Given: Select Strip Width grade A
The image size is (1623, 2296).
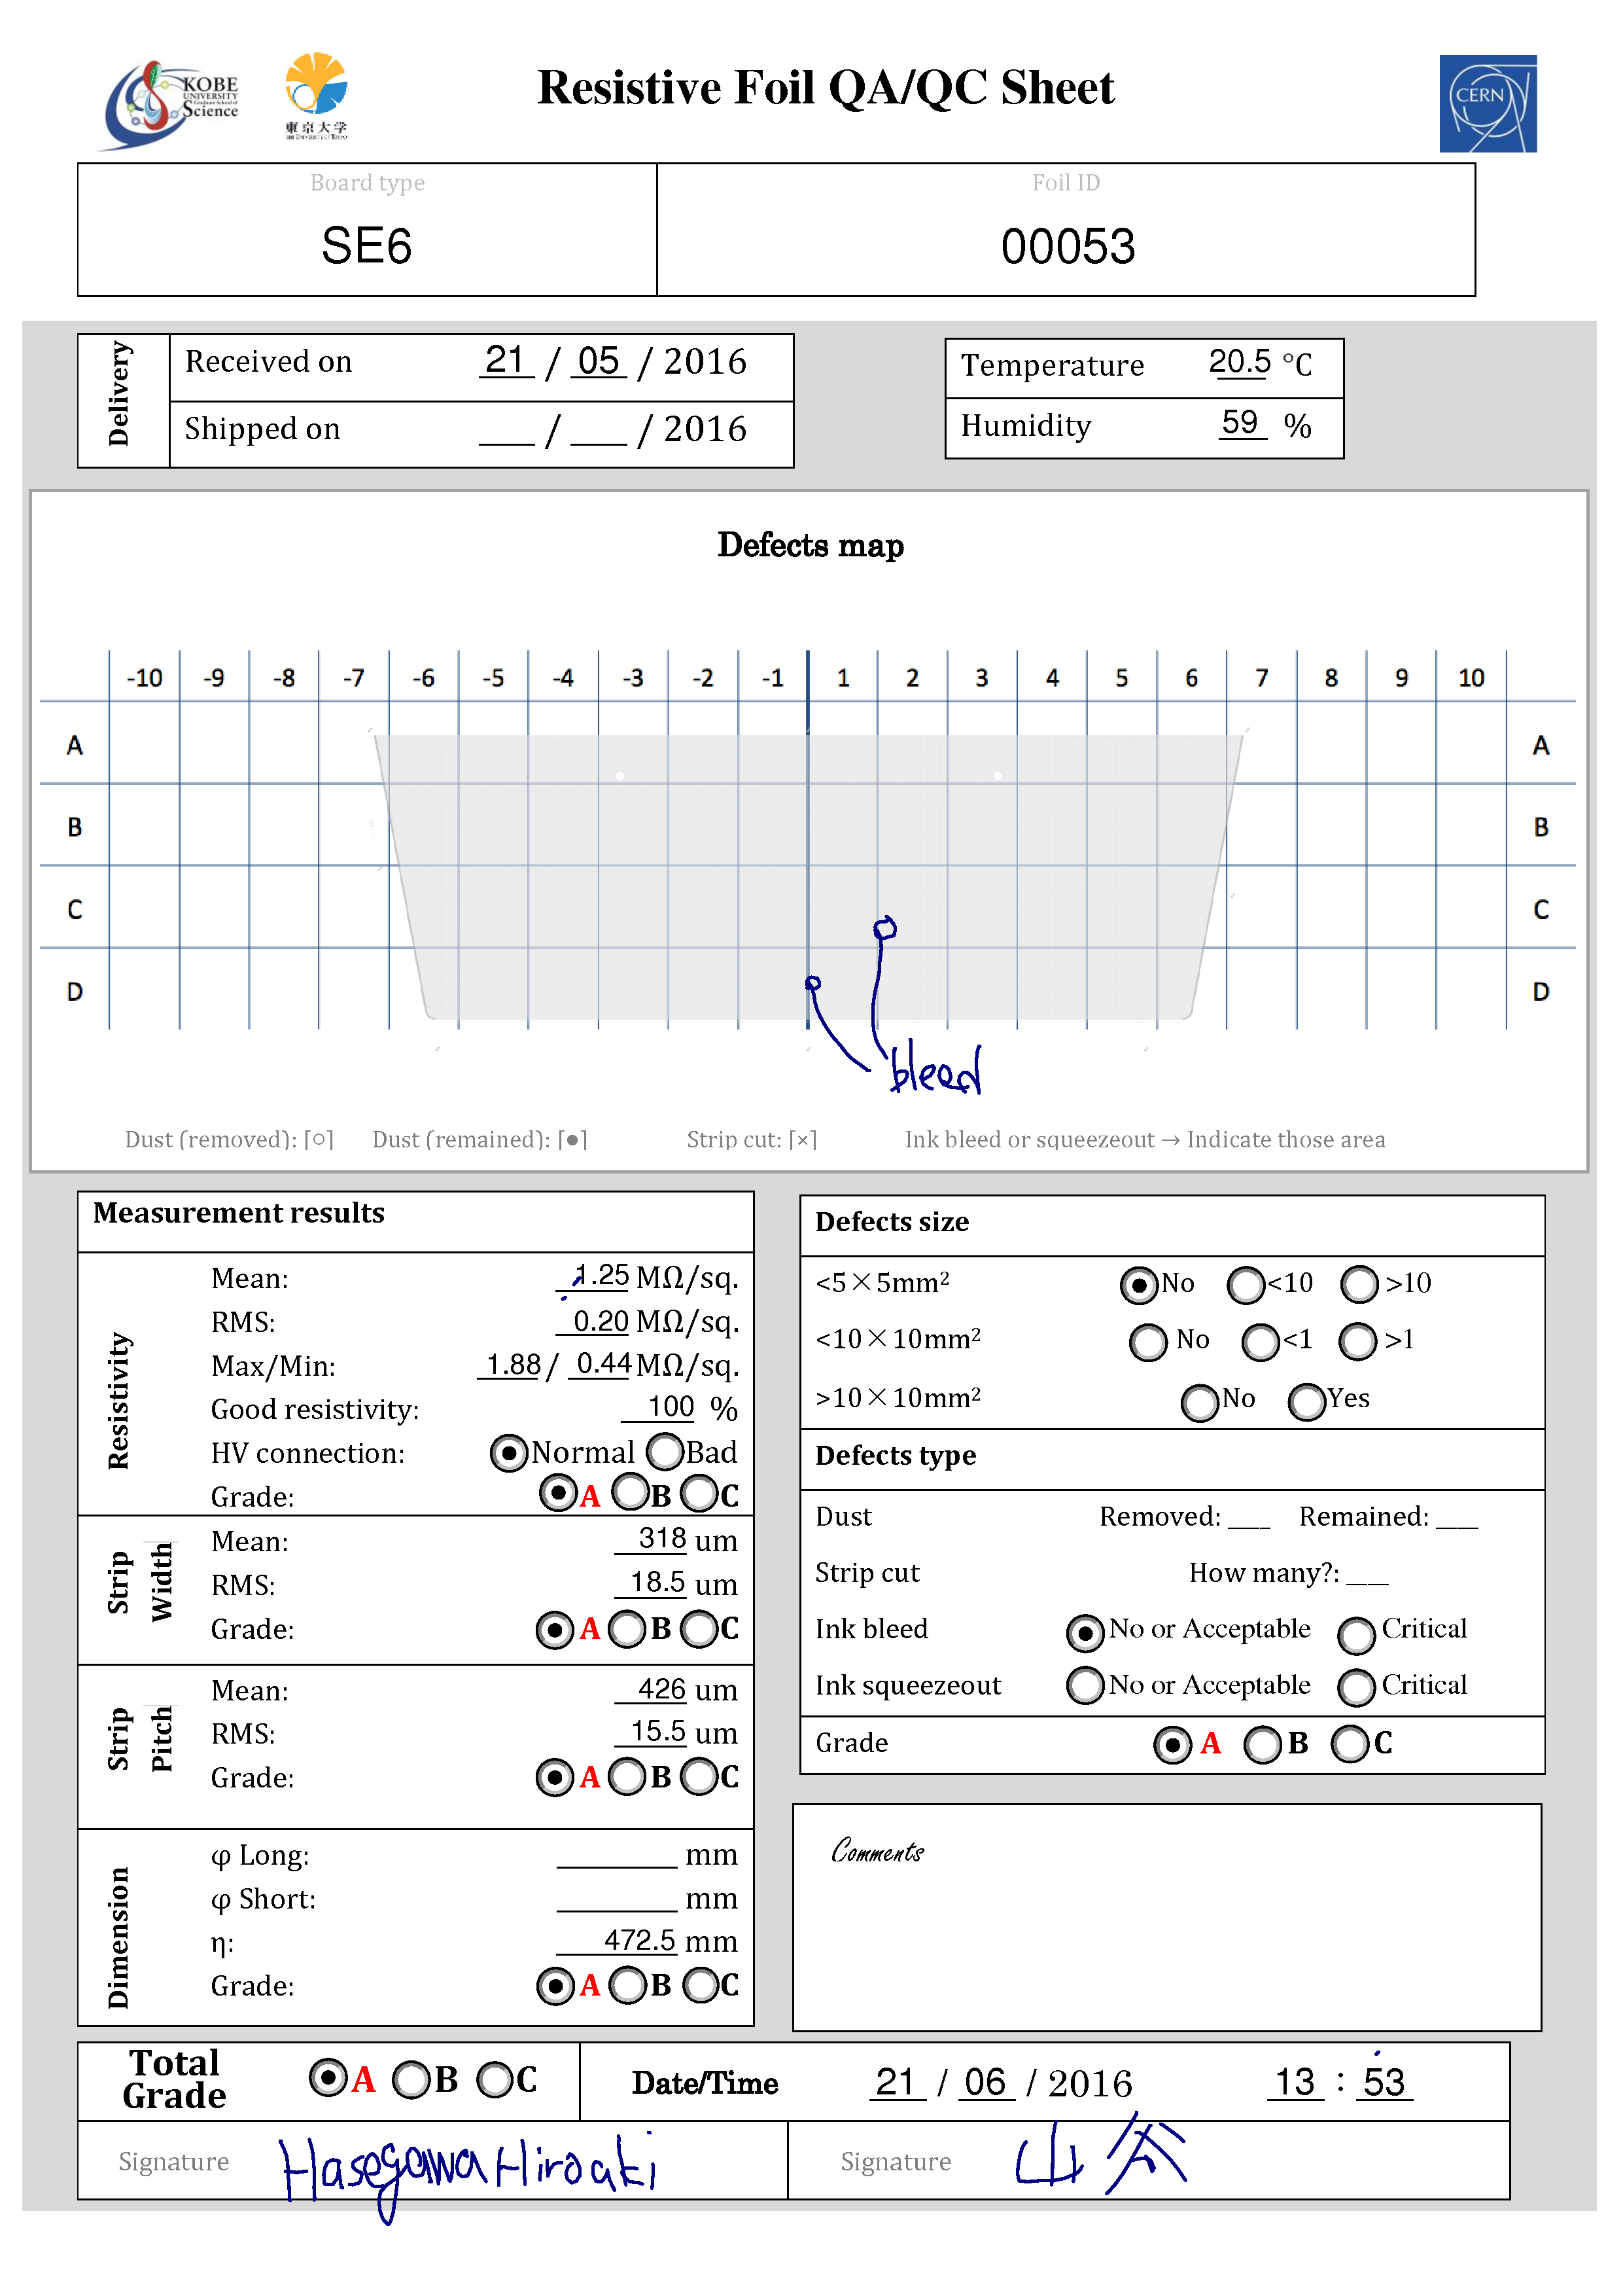Looking at the screenshot, I should pos(555,1629).
